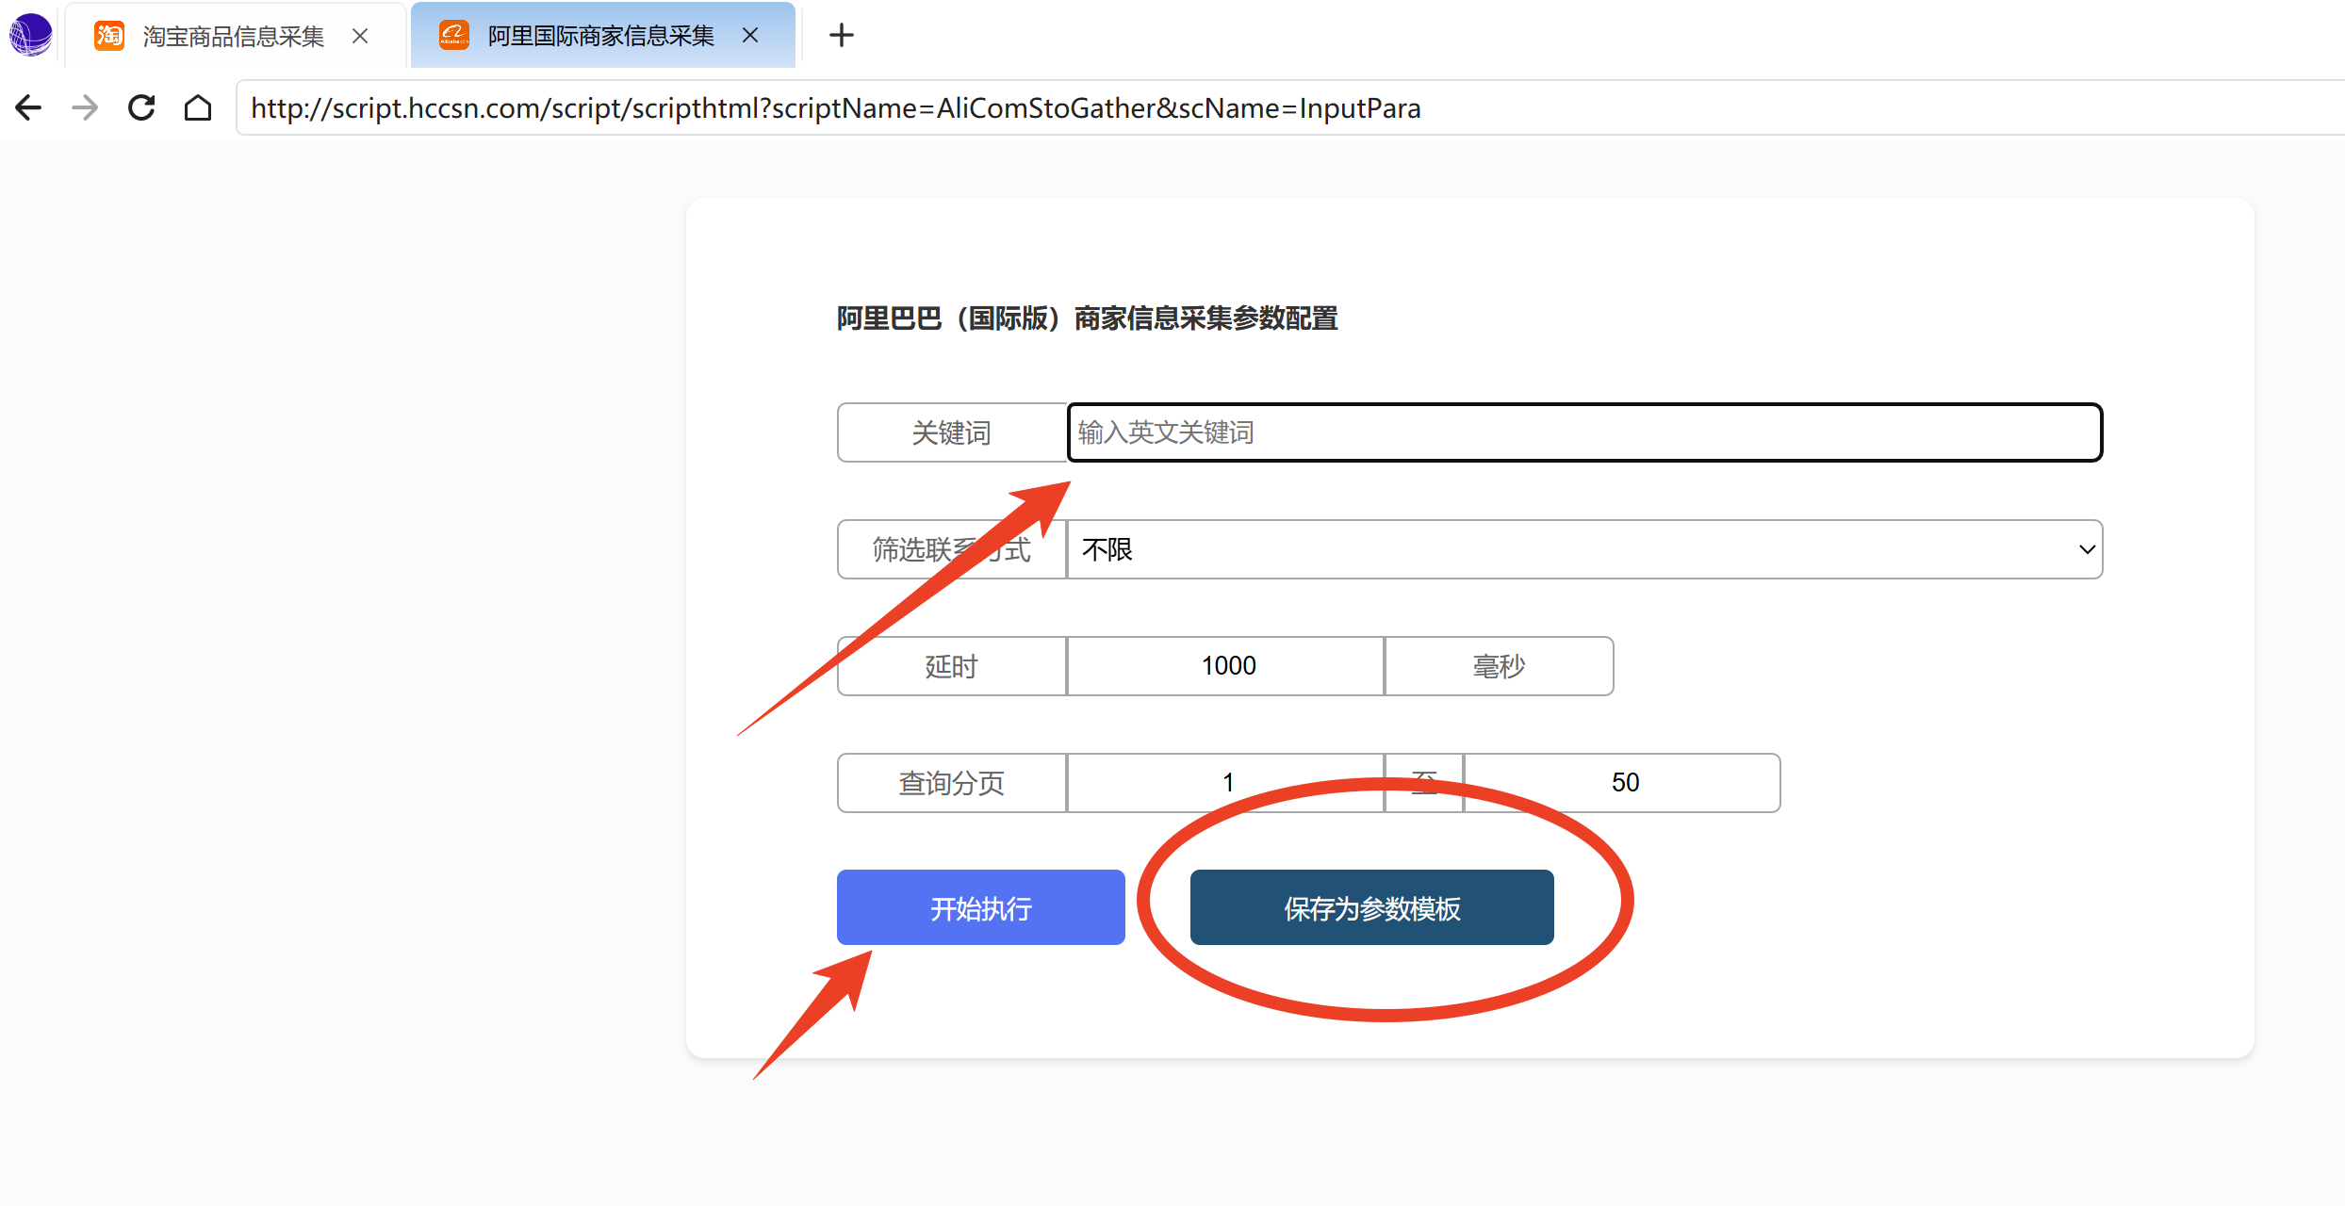Go to home page via house icon
The height and width of the screenshot is (1206, 2345).
(x=198, y=107)
